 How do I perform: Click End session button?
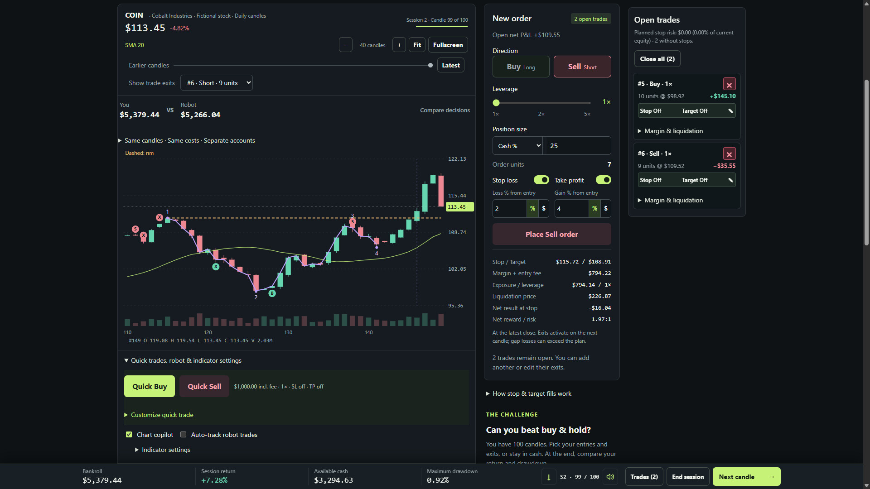[x=688, y=477]
